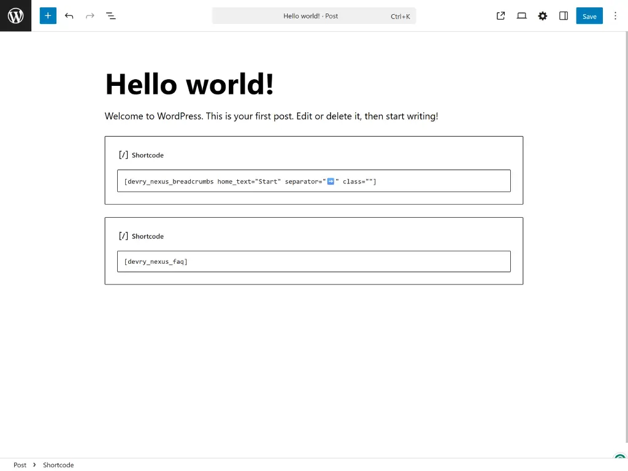
Task: Click the Hello world! post title
Action: (x=190, y=84)
